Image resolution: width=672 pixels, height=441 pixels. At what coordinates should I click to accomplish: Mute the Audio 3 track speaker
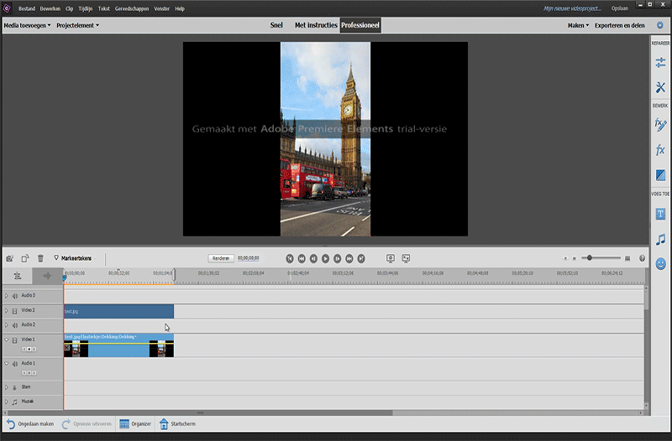pos(15,295)
